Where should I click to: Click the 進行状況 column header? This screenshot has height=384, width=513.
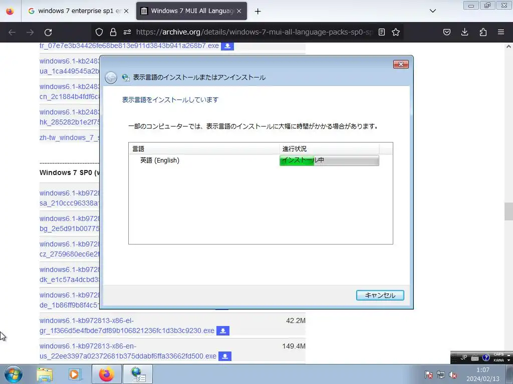click(x=329, y=149)
